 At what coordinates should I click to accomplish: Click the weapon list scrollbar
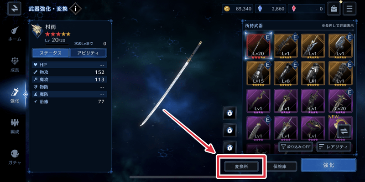[x=355, y=50]
